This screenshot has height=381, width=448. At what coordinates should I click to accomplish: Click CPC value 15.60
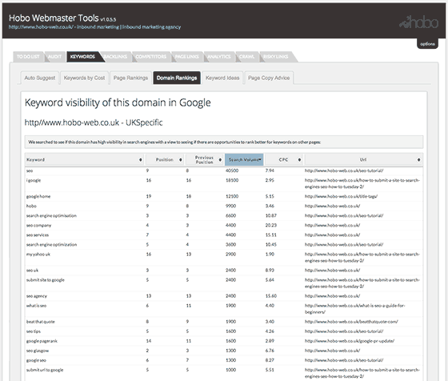pos(271,296)
